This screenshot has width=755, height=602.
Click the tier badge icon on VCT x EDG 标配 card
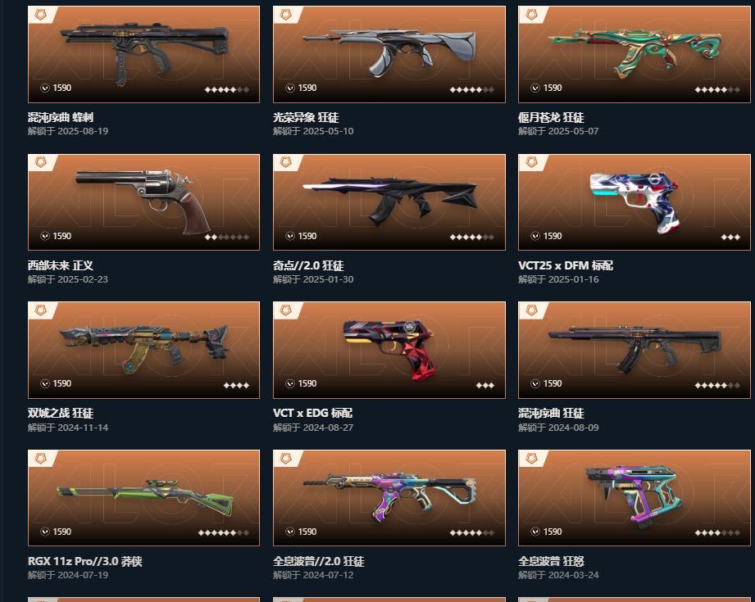[286, 310]
